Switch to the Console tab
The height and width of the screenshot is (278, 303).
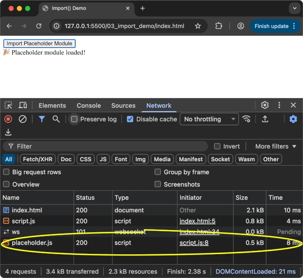(89, 105)
